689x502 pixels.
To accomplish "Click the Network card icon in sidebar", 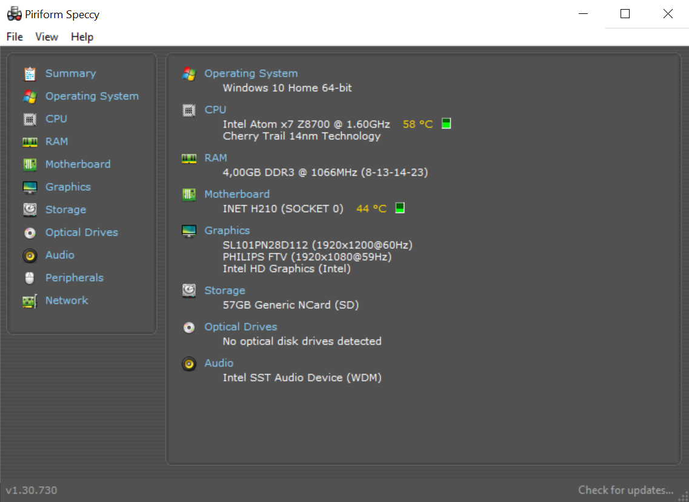I will (x=30, y=302).
